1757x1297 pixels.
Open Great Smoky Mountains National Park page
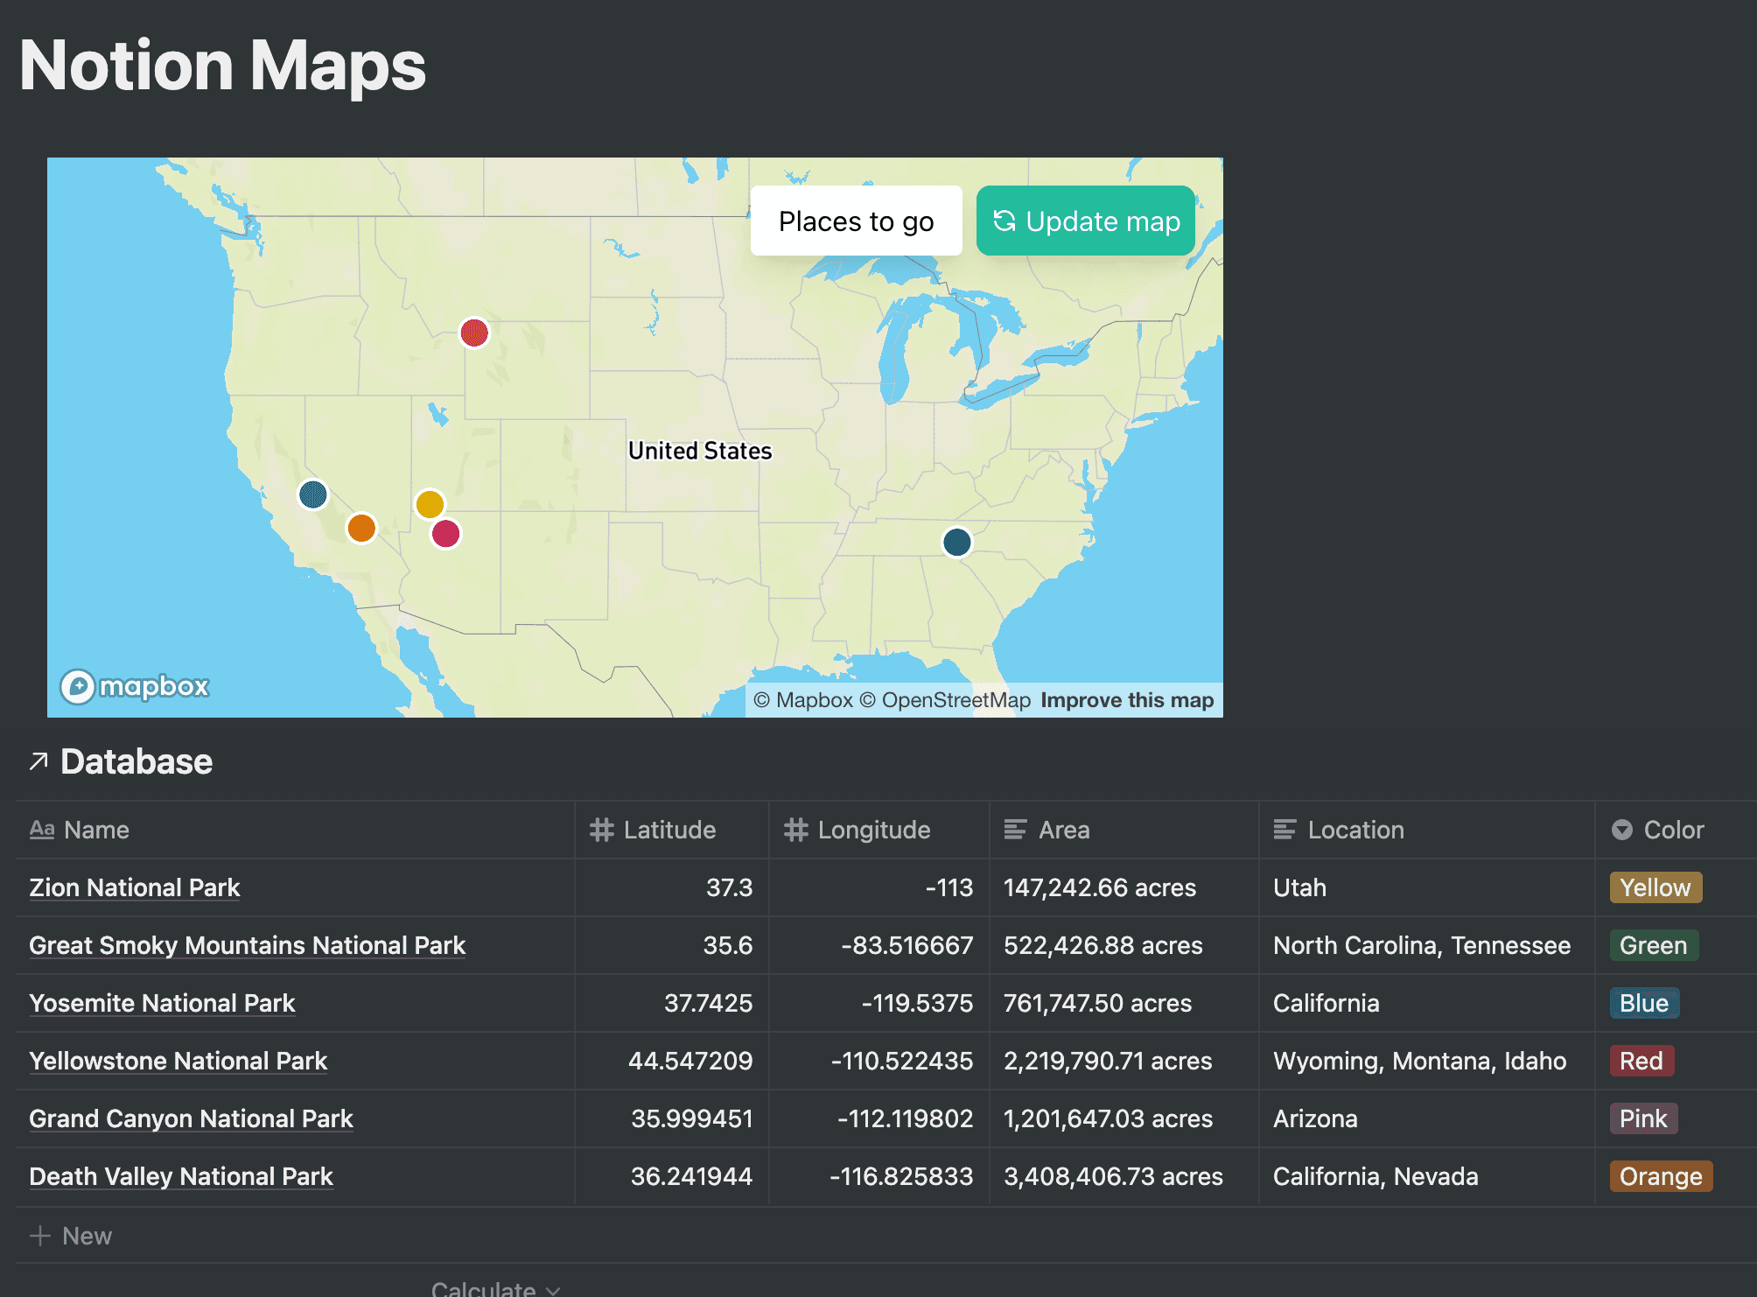click(x=247, y=945)
